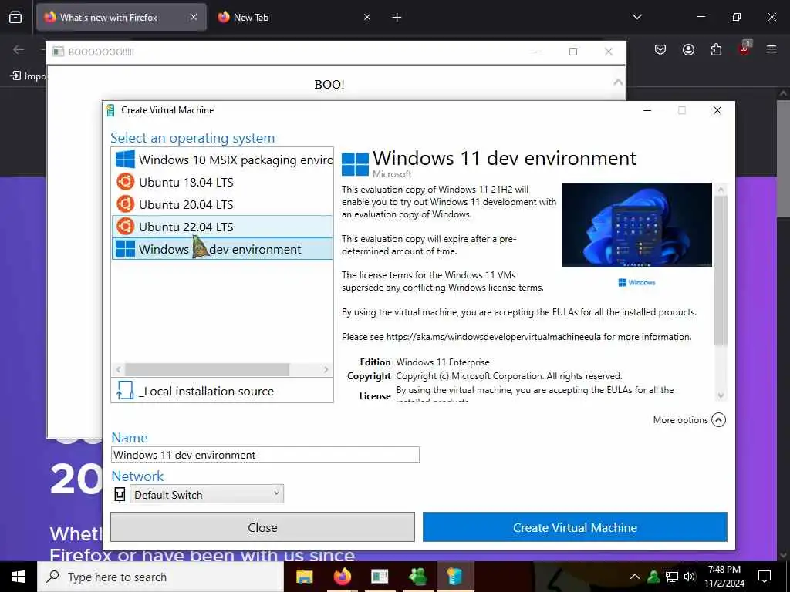Click into the virtual machine Name field

click(x=265, y=455)
